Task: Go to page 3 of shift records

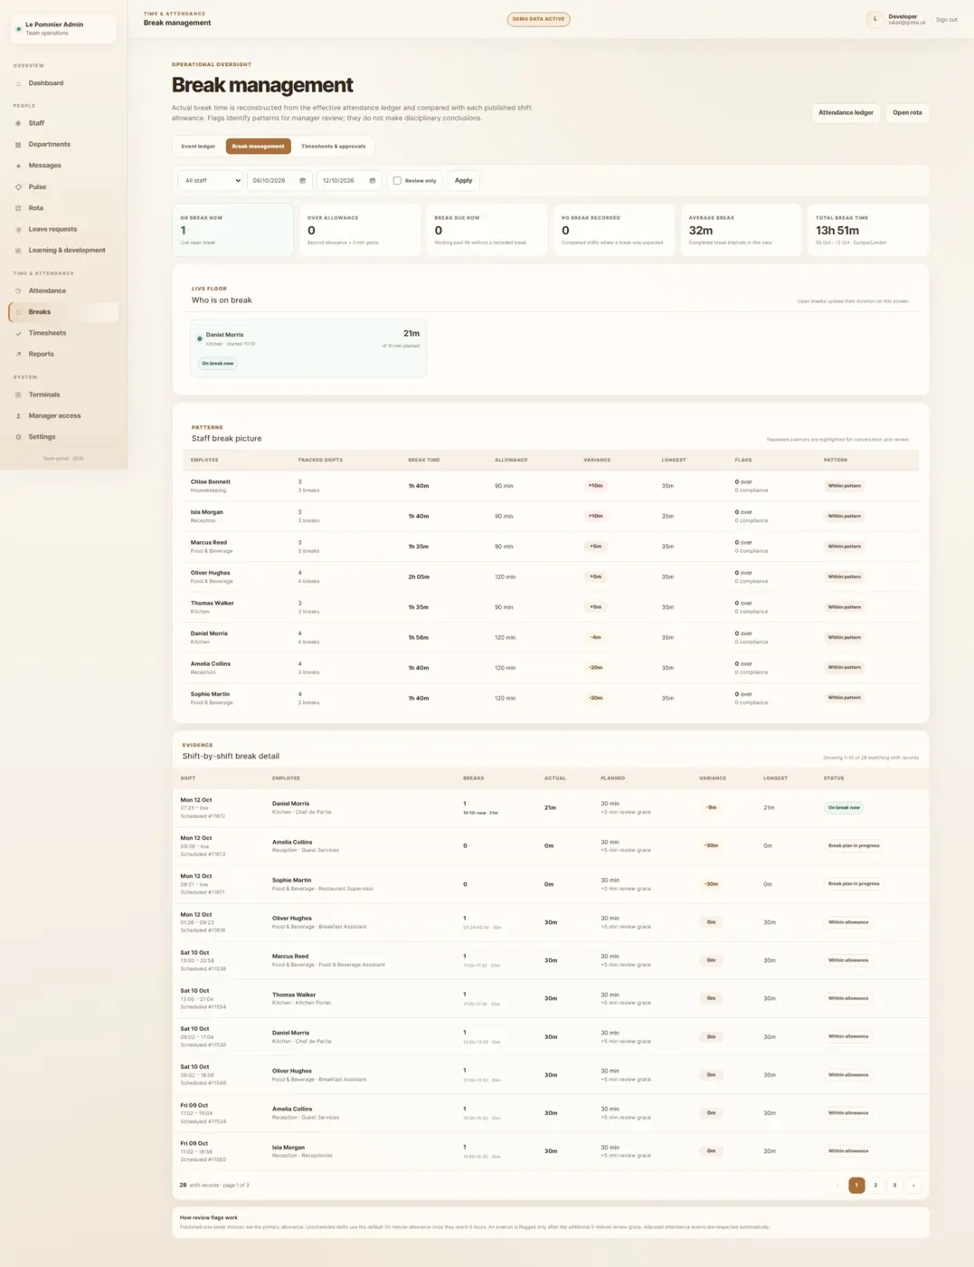Action: [x=894, y=1186]
